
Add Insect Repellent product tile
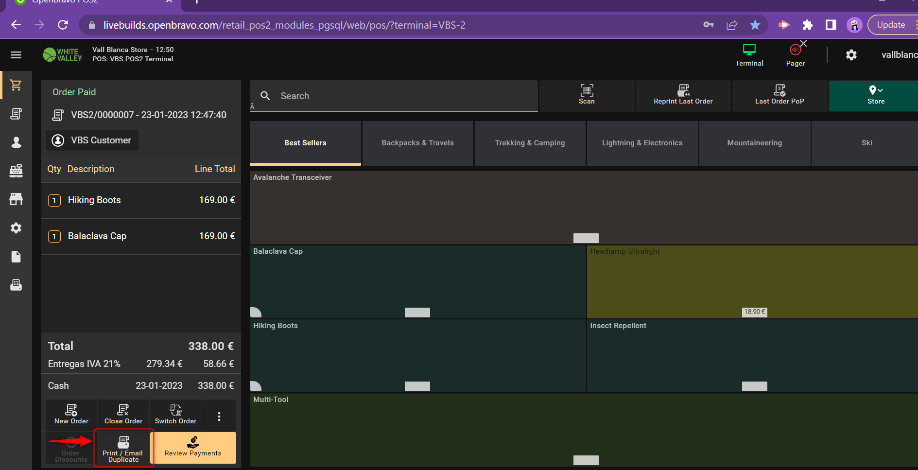click(752, 356)
